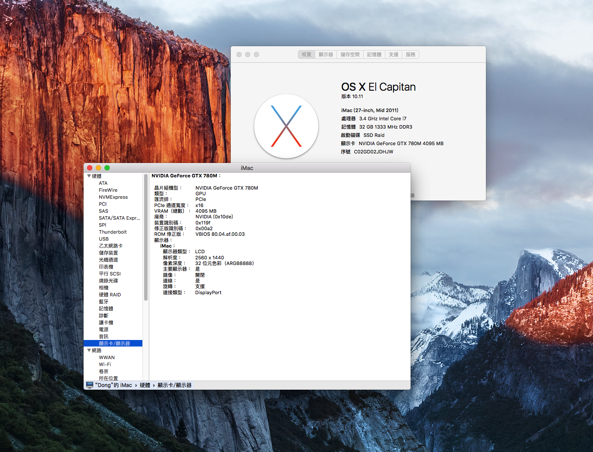The image size is (593, 452).
Task: Select 卷宗 under 網路
Action: tap(104, 371)
